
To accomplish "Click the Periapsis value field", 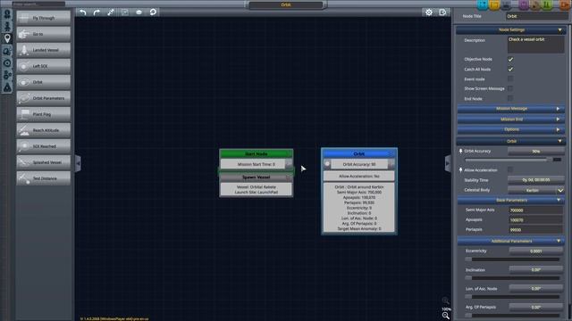I will tap(536, 230).
